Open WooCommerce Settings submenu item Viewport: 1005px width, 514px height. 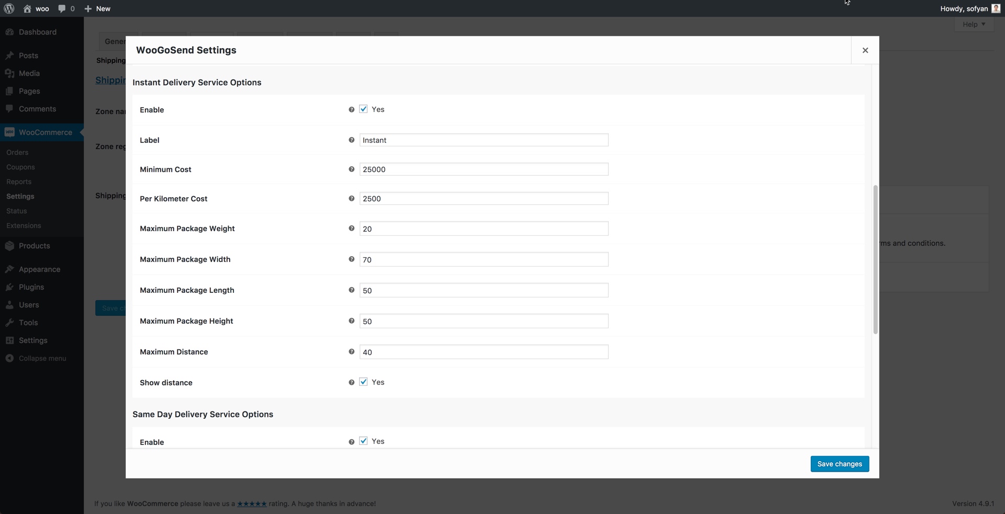pyautogui.click(x=20, y=196)
